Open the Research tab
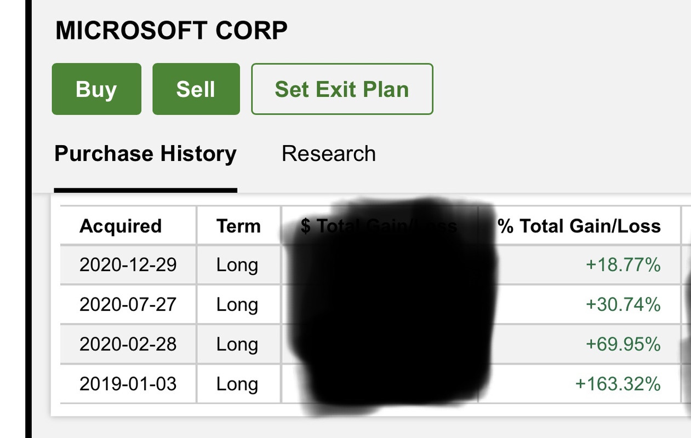The height and width of the screenshot is (438, 691). (x=328, y=154)
